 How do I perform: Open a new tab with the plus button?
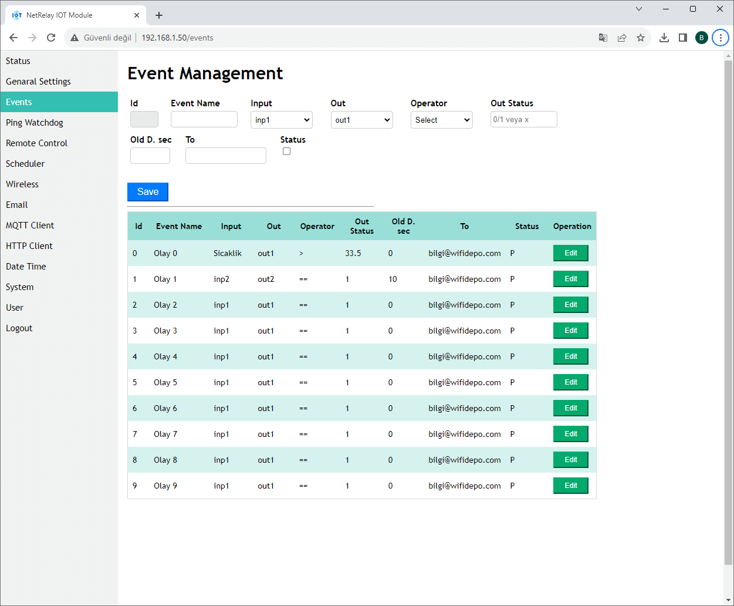click(159, 15)
